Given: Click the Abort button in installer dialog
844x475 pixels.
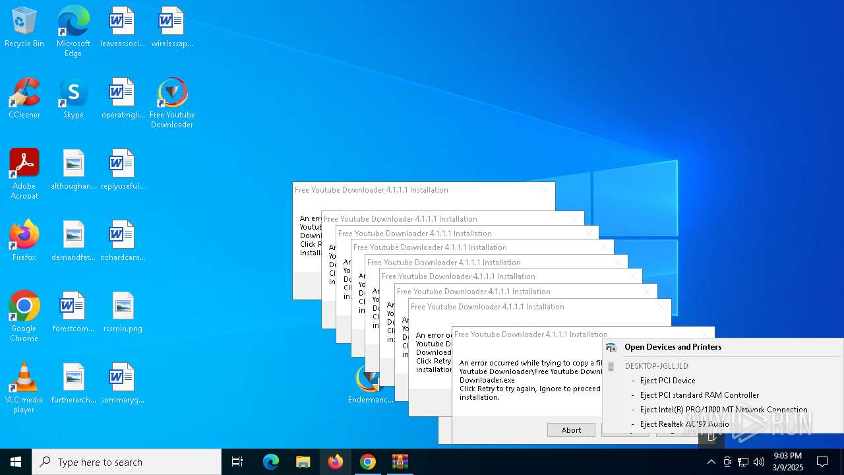Looking at the screenshot, I should point(571,430).
